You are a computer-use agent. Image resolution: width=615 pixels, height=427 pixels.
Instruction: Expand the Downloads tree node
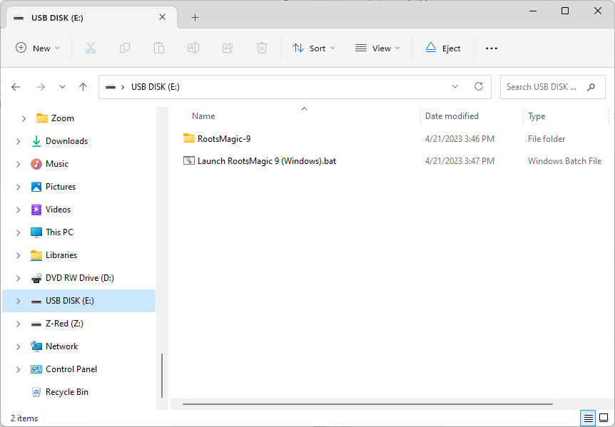(18, 141)
